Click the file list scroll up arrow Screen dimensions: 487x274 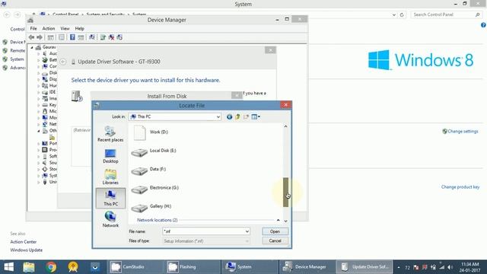[x=286, y=126]
